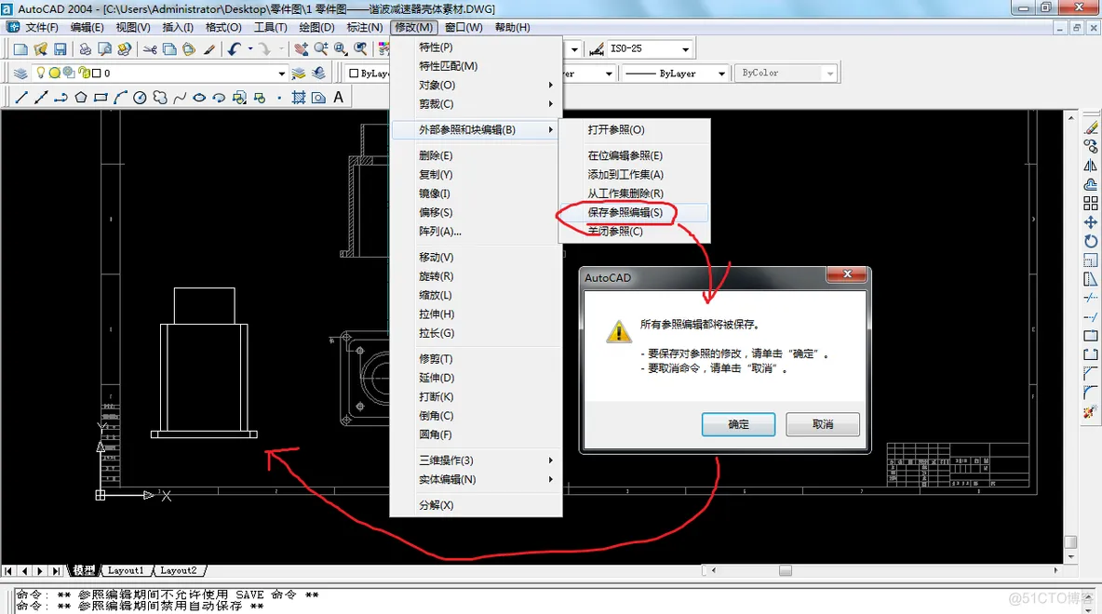Select the Line drawing tool
Screen dimensions: 1102x614
(21, 98)
